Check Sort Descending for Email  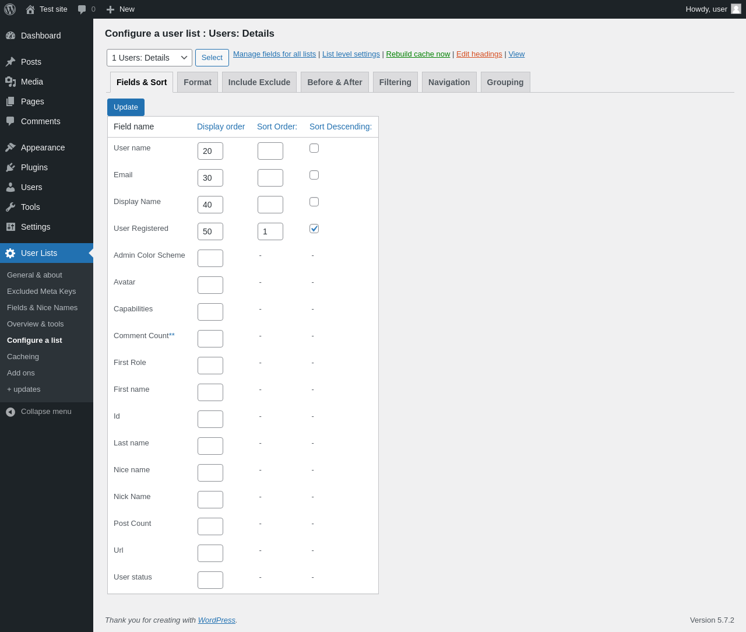pos(314,175)
